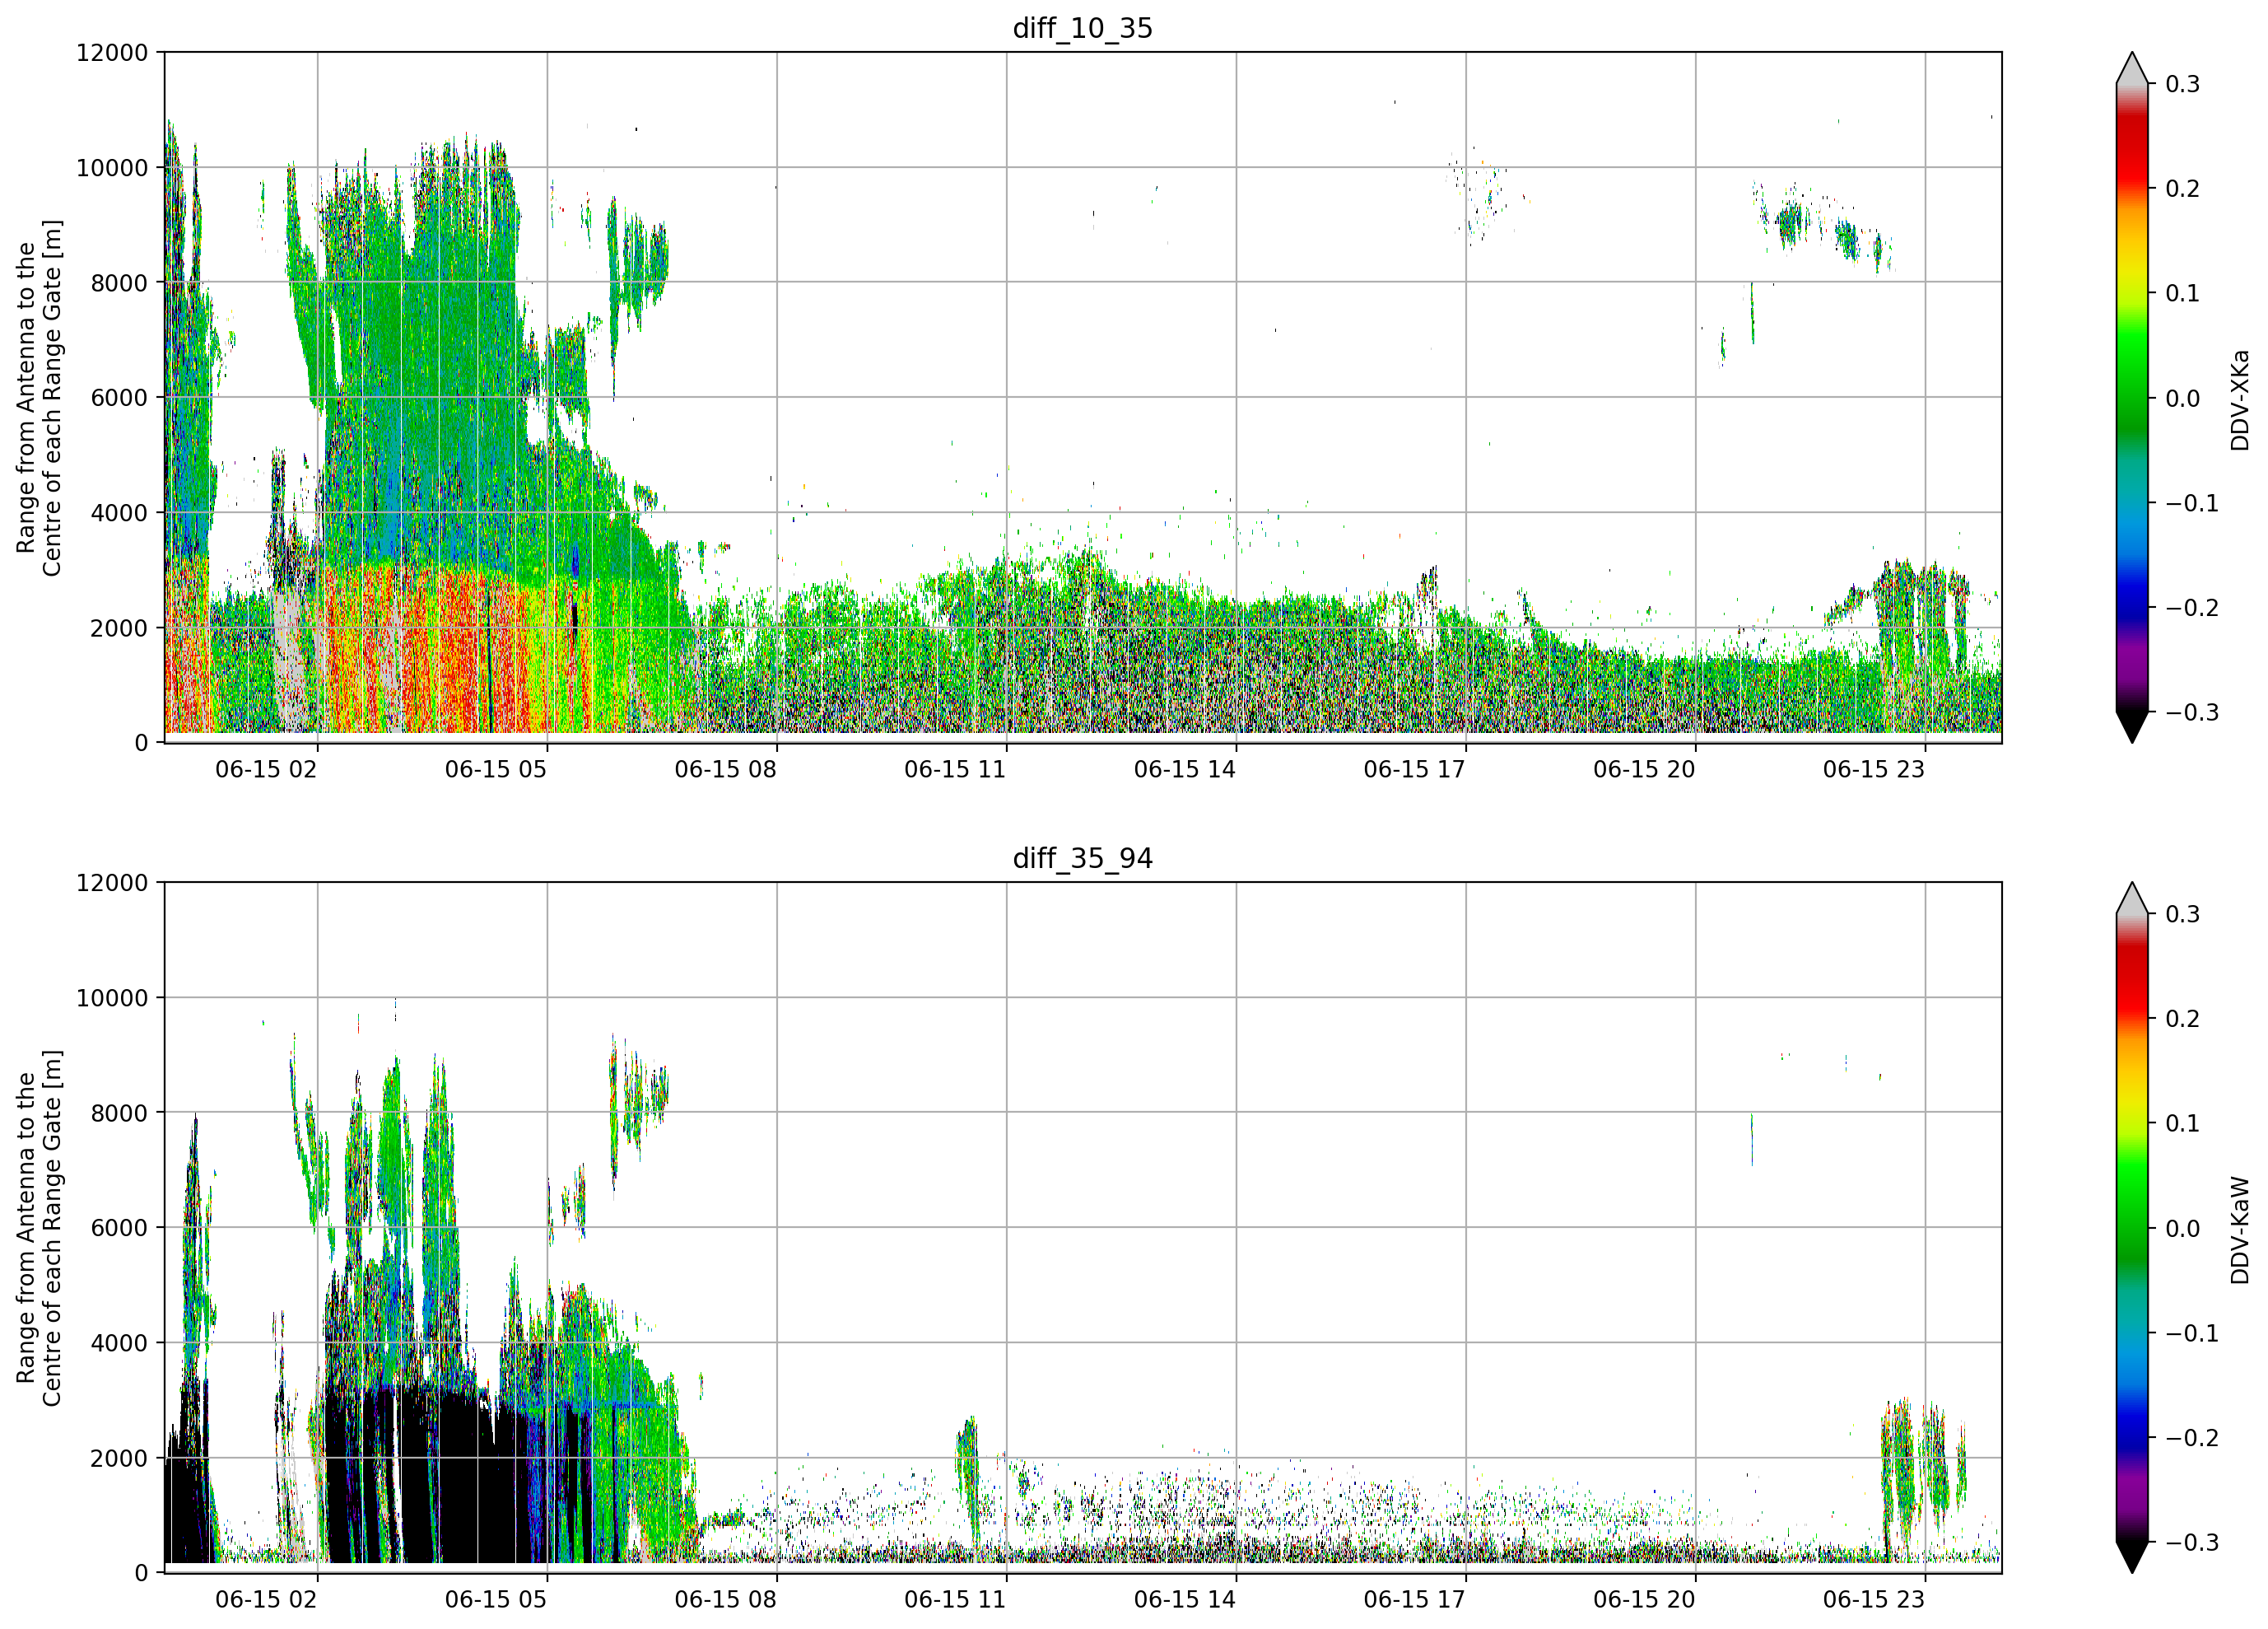The width and height of the screenshot is (2268, 1629).
Task: Click '06-15 14' x-tick under diff_10_35
Action: [x=1185, y=769]
